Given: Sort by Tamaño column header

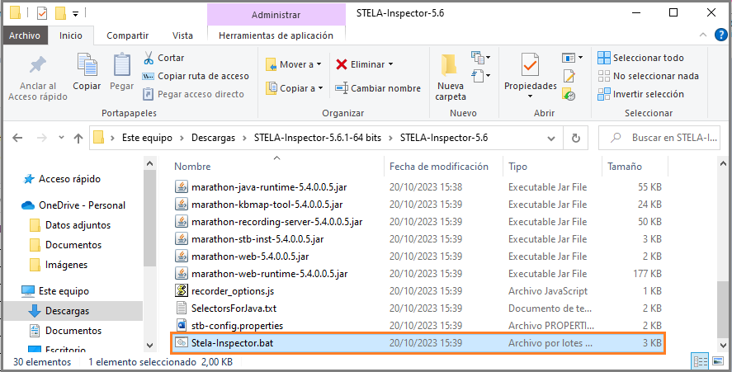Looking at the screenshot, I should tap(624, 167).
